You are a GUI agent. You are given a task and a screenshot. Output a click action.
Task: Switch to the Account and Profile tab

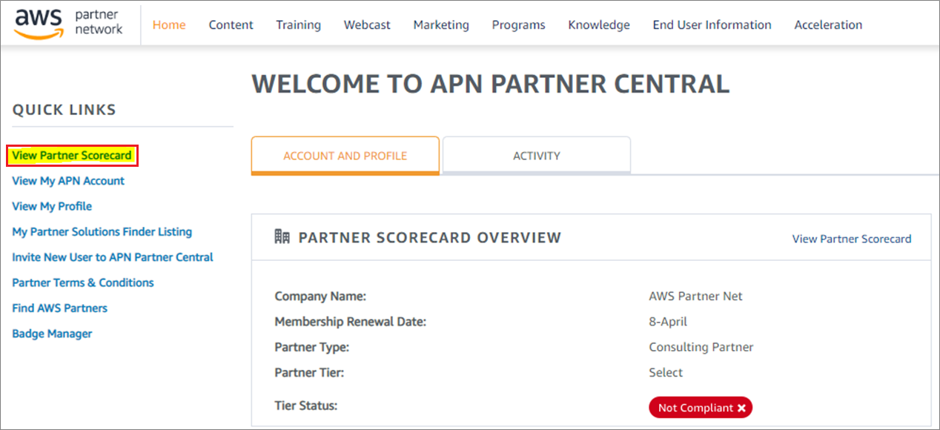(345, 156)
